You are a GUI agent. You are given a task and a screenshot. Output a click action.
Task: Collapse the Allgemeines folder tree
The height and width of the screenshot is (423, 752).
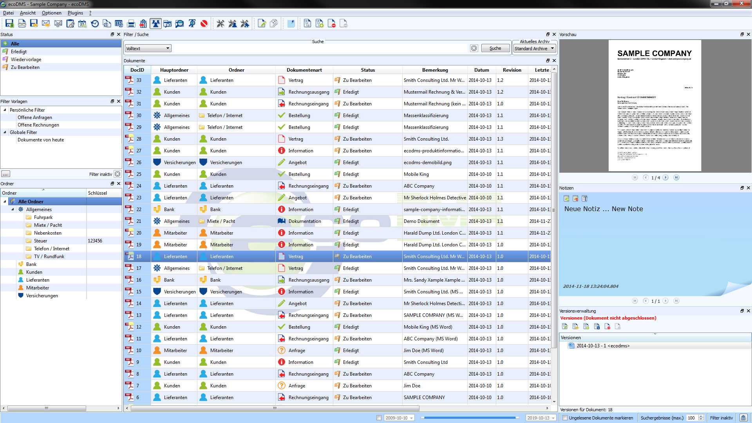click(x=13, y=209)
